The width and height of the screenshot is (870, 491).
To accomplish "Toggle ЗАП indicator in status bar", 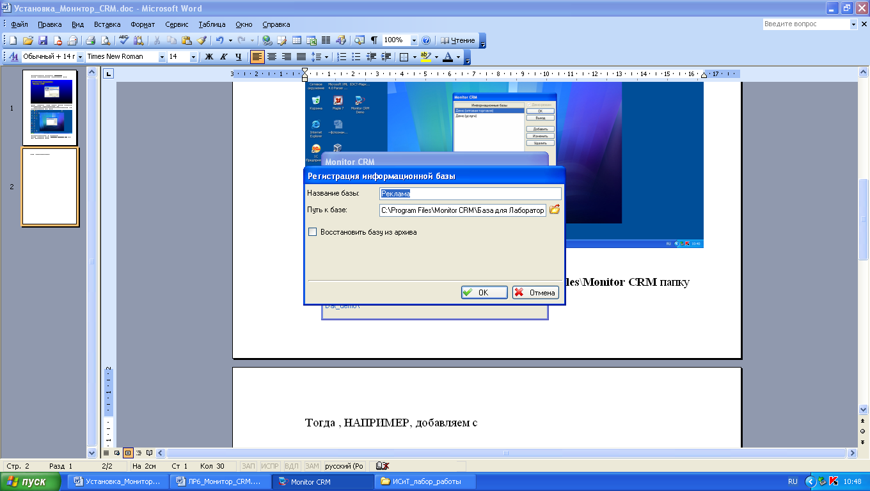I will [x=249, y=466].
